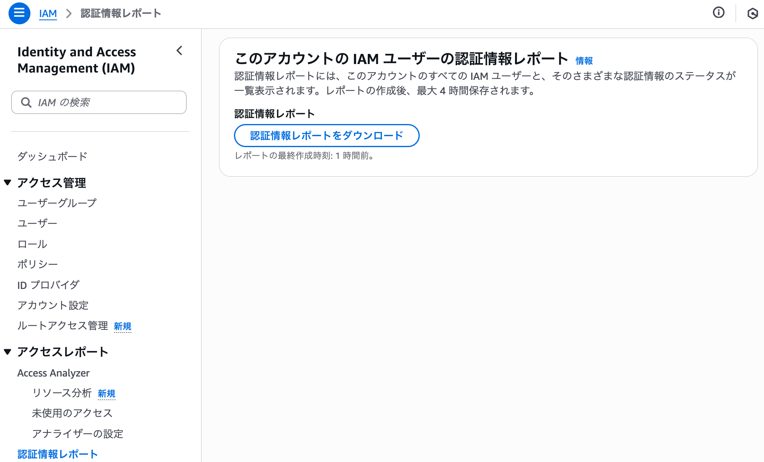Open リソース分析 page
Viewport: 764px width, 462px height.
tap(62, 393)
